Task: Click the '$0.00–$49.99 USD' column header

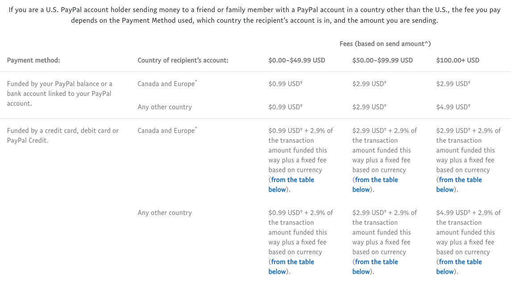Action: click(x=297, y=60)
